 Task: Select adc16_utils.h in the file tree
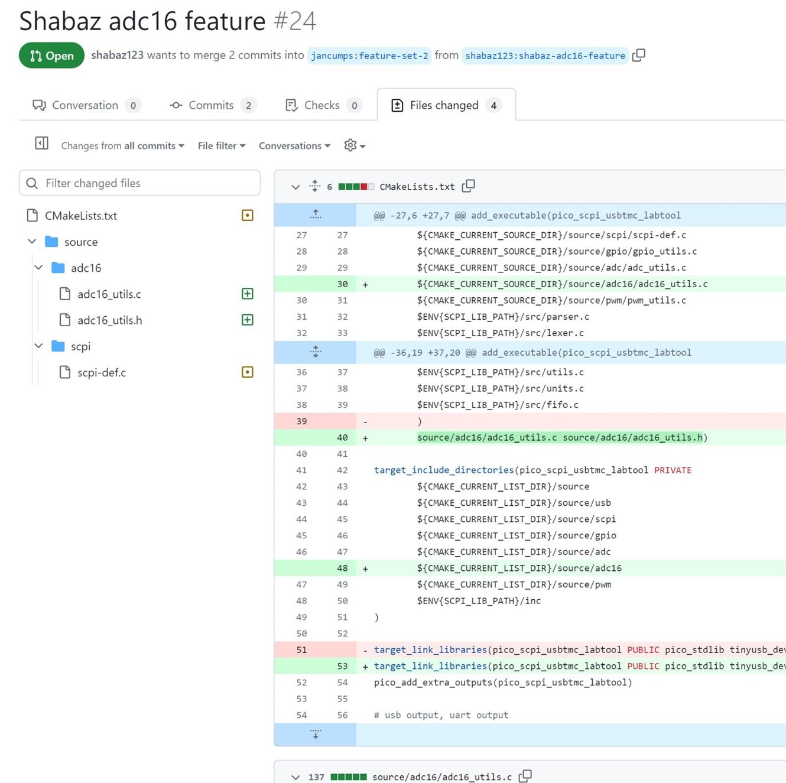pos(110,320)
